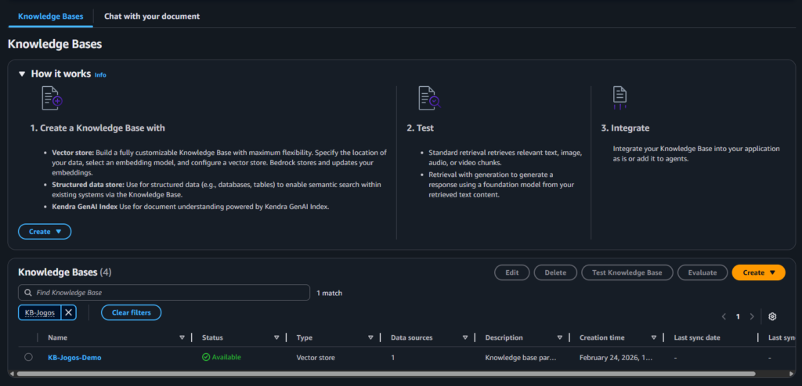The width and height of the screenshot is (802, 386).
Task: Go to next page arrow in pagination
Action: click(752, 316)
